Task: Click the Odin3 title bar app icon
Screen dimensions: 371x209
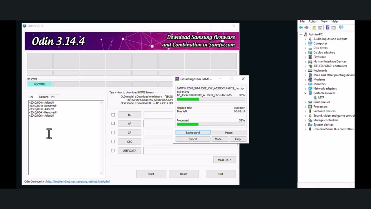Action: (x=25, y=26)
